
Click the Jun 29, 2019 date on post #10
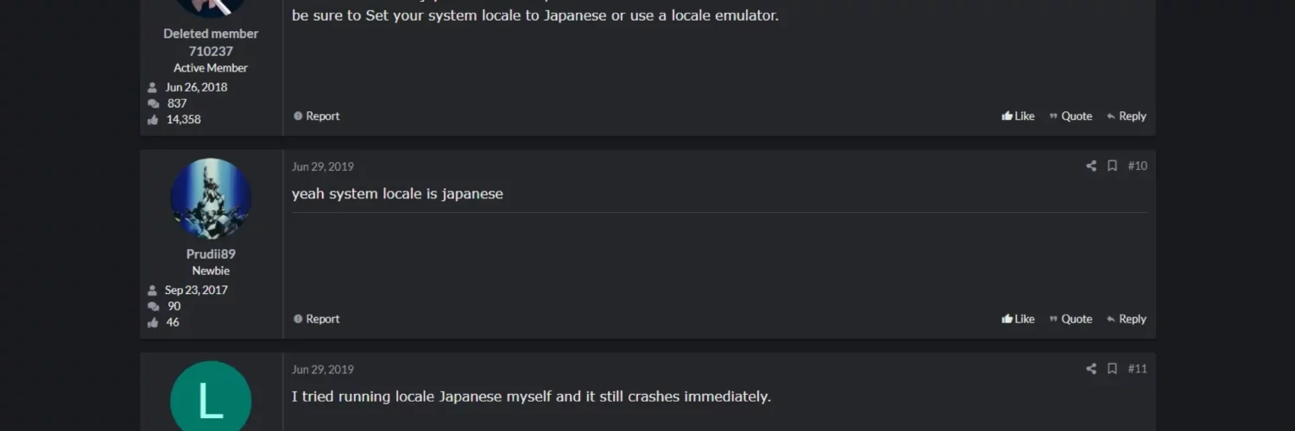click(323, 166)
